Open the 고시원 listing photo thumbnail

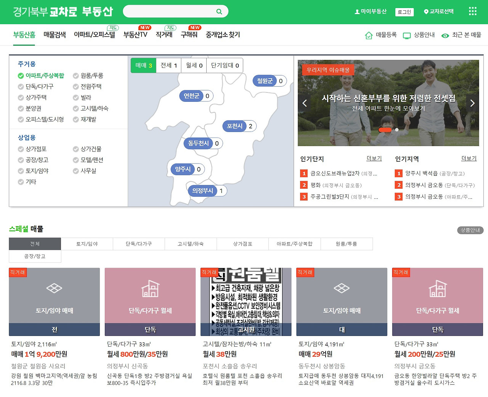(246, 302)
